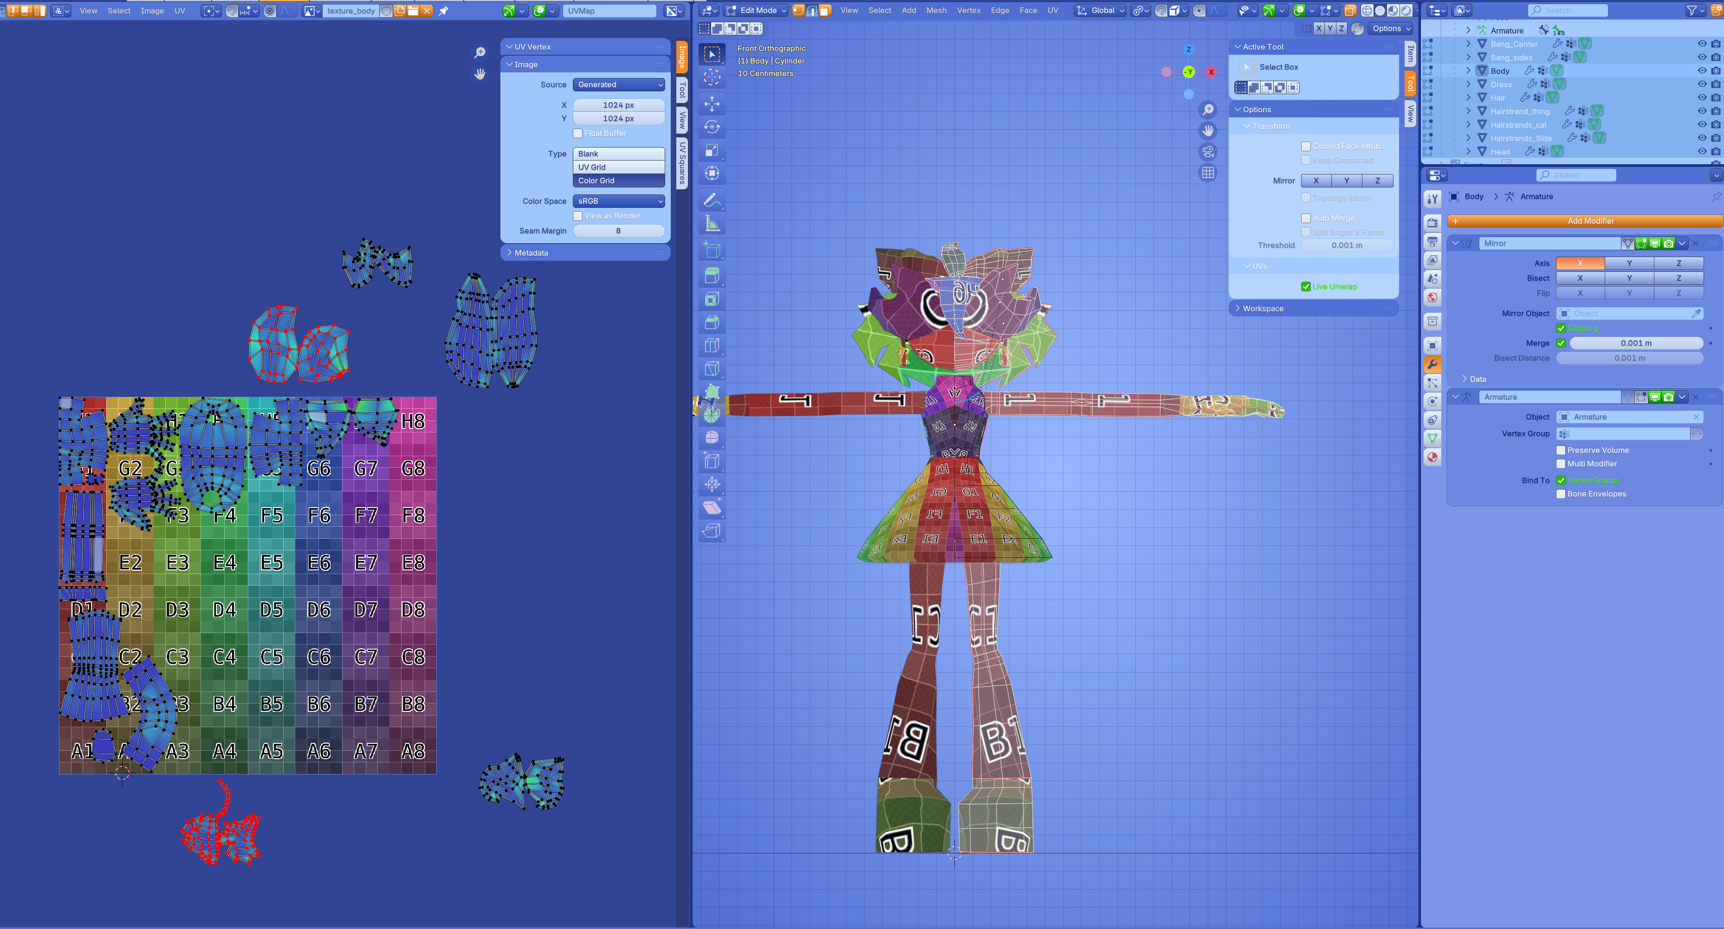Select UV Grid as generated image type
This screenshot has width=1724, height=929.
pyautogui.click(x=618, y=167)
